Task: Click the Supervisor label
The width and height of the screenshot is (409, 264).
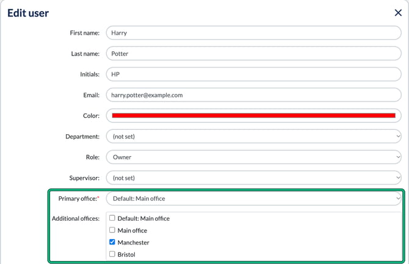Action: click(x=84, y=178)
